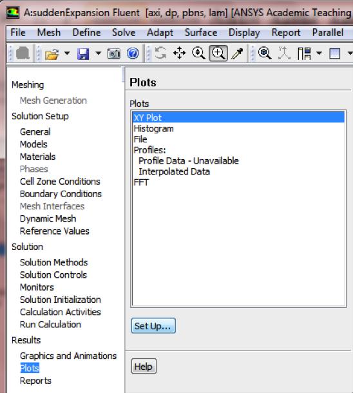Click the open folder icon in toolbar
This screenshot has width=353, height=393.
point(52,53)
